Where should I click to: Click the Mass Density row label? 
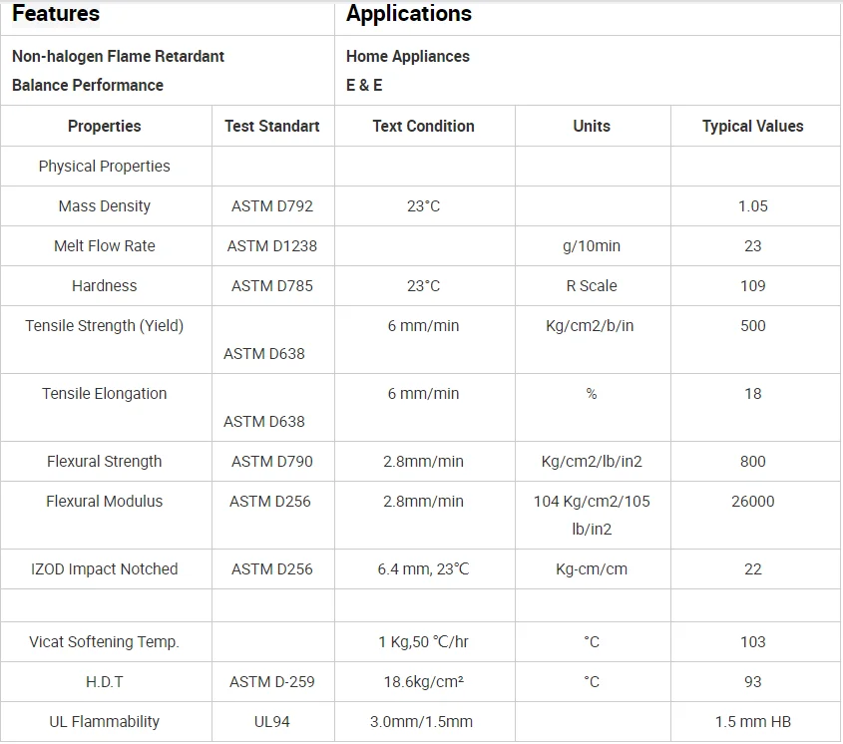click(x=105, y=206)
